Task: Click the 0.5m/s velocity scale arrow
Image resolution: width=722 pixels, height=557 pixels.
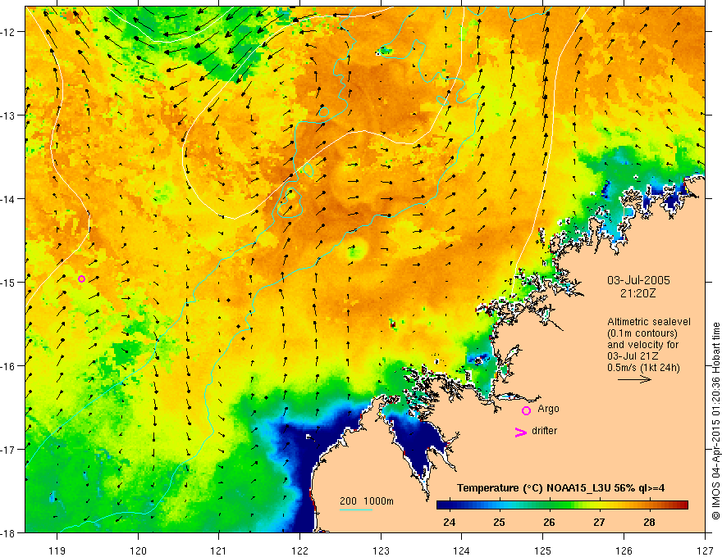Action: click(634, 379)
